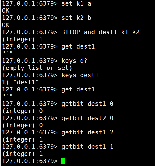
Task: Click the last '(integer) 1' output line
Action: (x=22, y=154)
